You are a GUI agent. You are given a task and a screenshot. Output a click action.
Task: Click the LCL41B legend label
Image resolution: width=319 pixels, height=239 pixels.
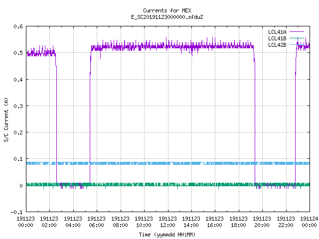[x=277, y=38]
